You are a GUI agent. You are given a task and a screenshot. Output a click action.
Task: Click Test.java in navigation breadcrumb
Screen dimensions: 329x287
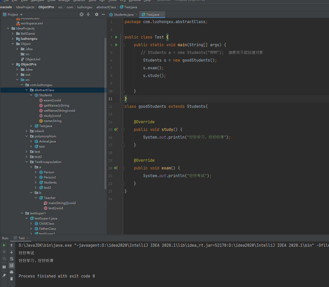[x=128, y=7]
